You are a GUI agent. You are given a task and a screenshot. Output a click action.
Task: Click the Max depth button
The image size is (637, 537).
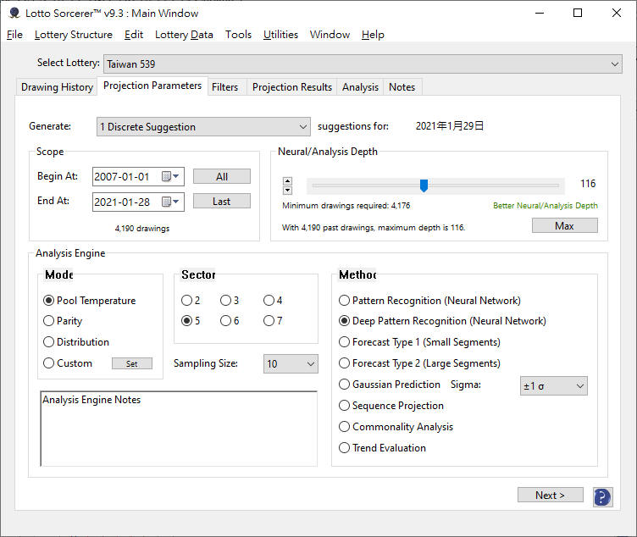(564, 226)
